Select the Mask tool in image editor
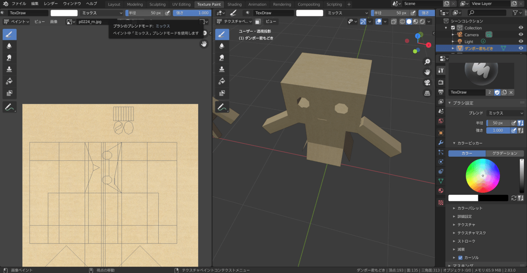The width and height of the screenshot is (527, 273). click(x=9, y=93)
